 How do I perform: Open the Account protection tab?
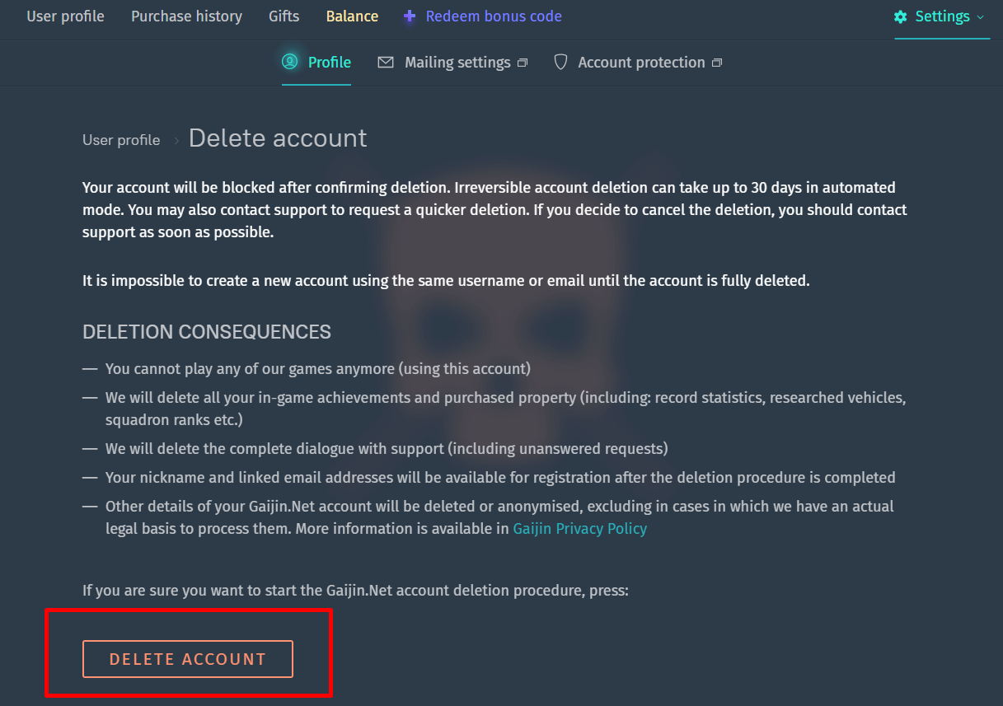[x=641, y=63]
